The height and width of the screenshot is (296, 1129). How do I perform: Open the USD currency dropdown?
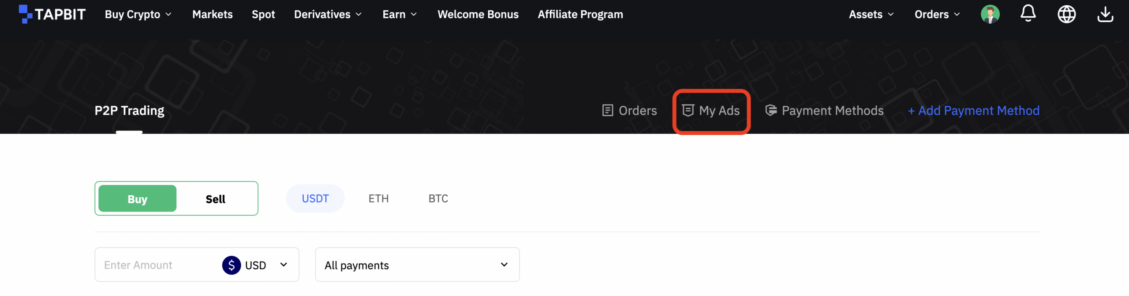coord(256,265)
